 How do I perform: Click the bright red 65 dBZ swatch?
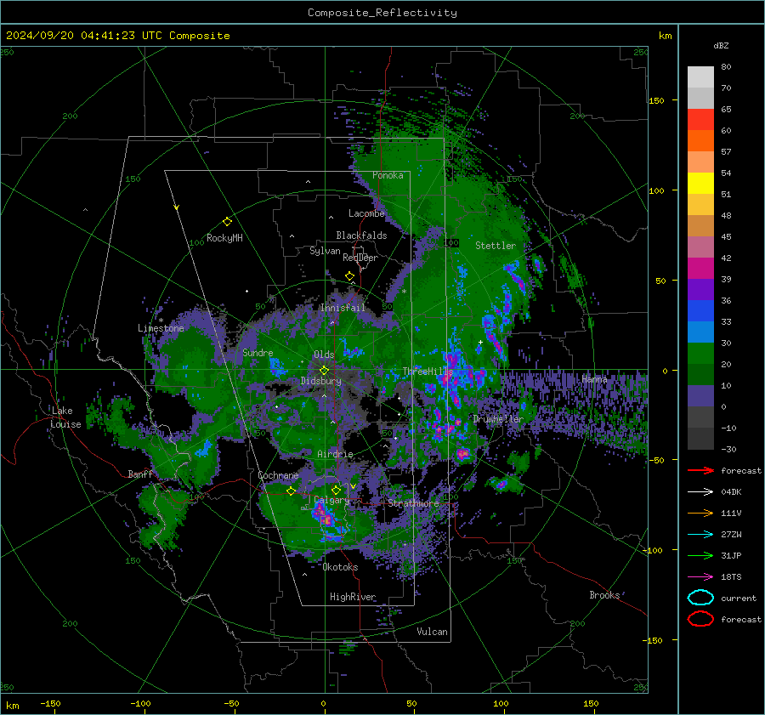(x=700, y=120)
